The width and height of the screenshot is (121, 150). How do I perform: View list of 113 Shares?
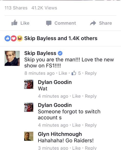pos(16,8)
